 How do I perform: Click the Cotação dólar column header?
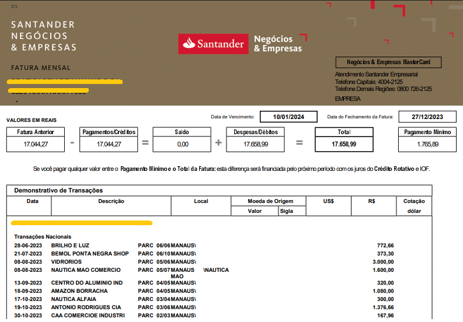414,206
